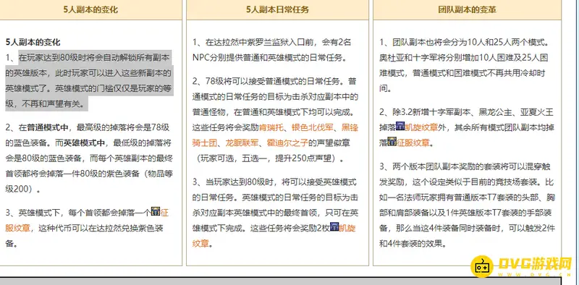Click paragraph 2 starting with 78级将可以接受
This screenshot has height=285, width=579.
pyautogui.click(x=276, y=119)
